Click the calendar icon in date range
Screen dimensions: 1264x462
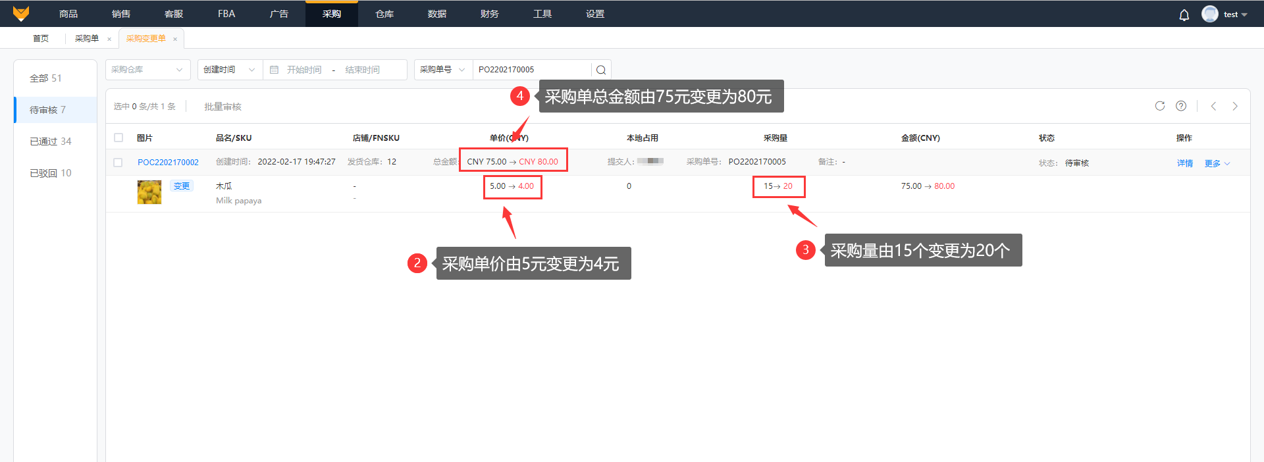pyautogui.click(x=275, y=70)
